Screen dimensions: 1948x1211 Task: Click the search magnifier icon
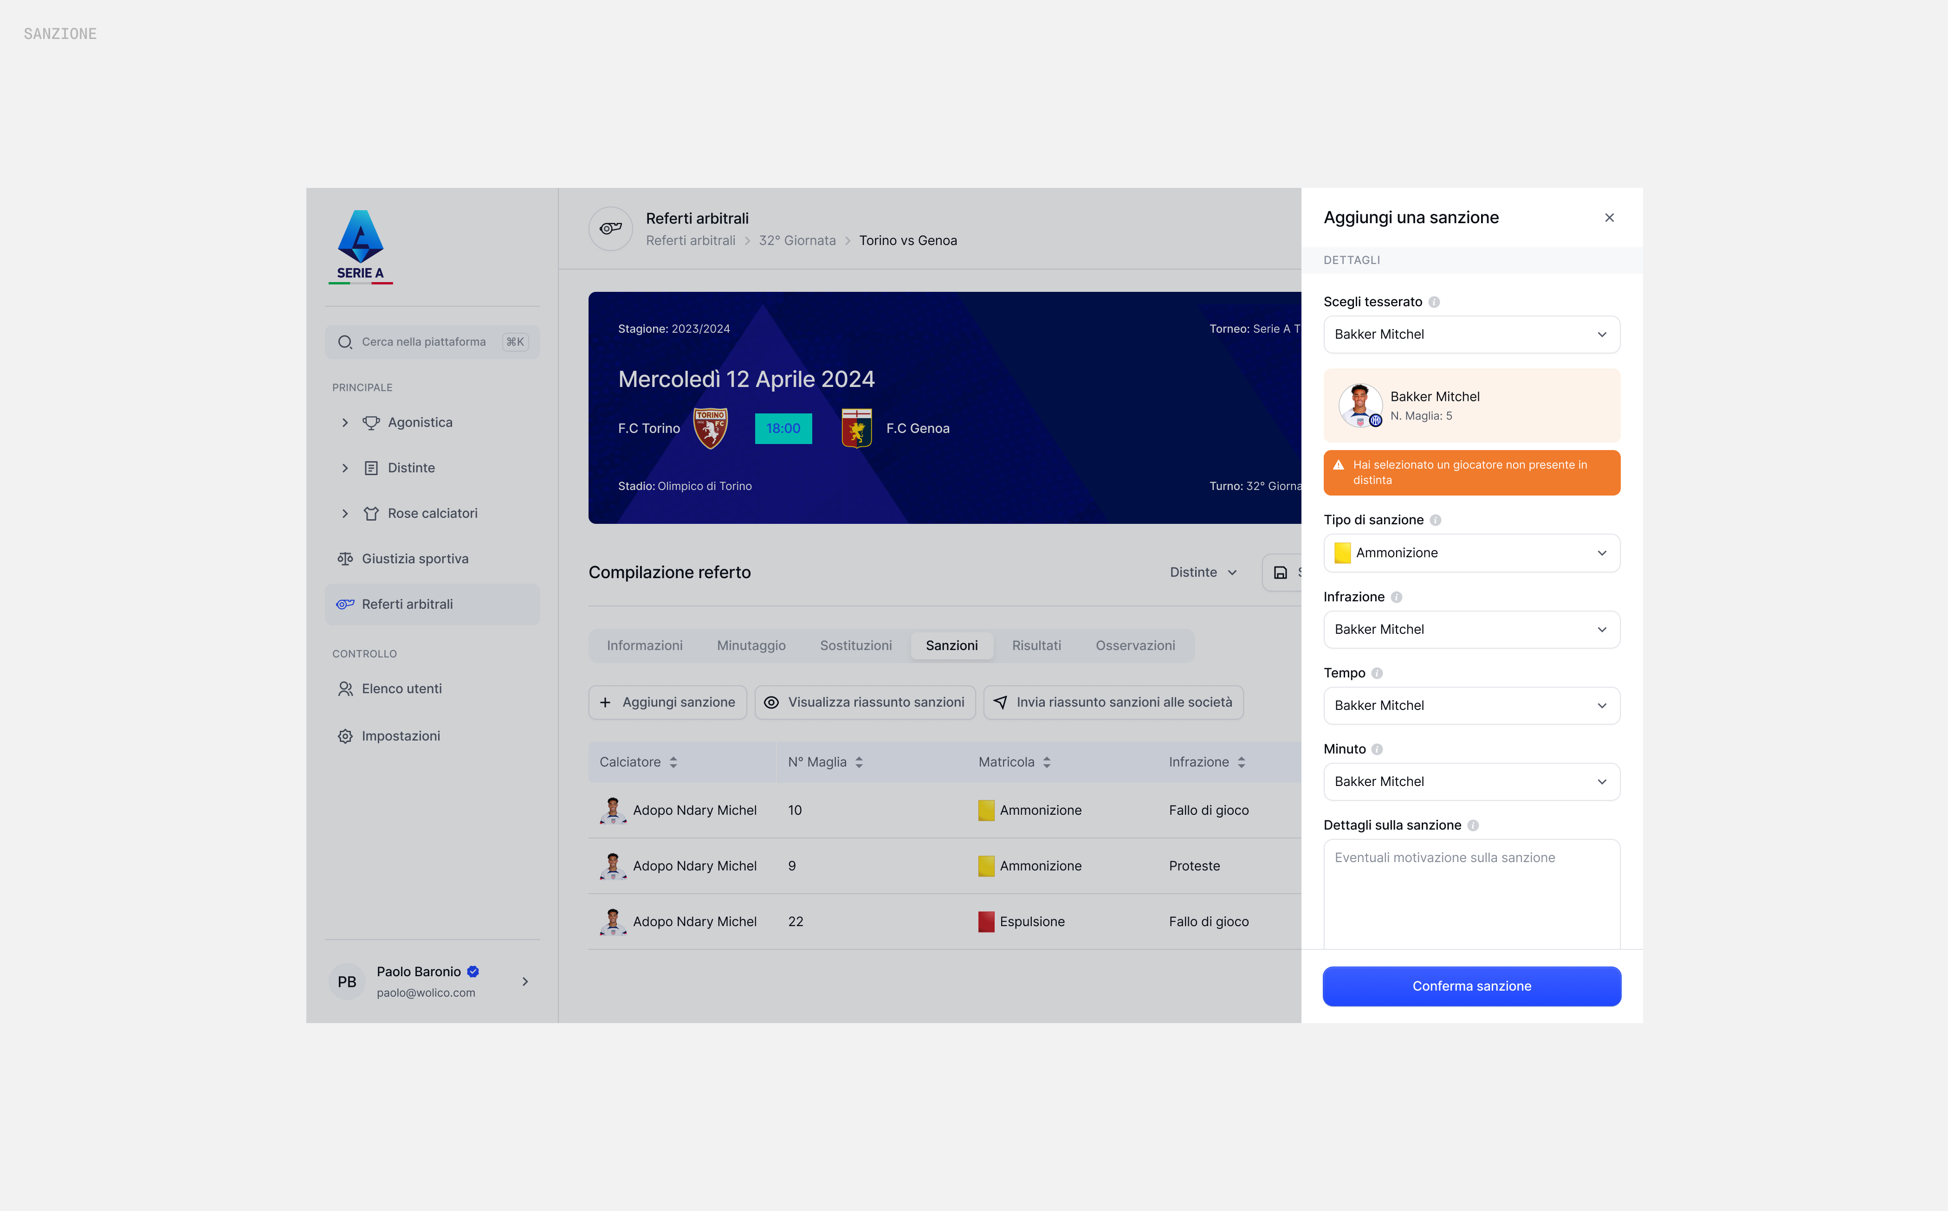click(345, 342)
